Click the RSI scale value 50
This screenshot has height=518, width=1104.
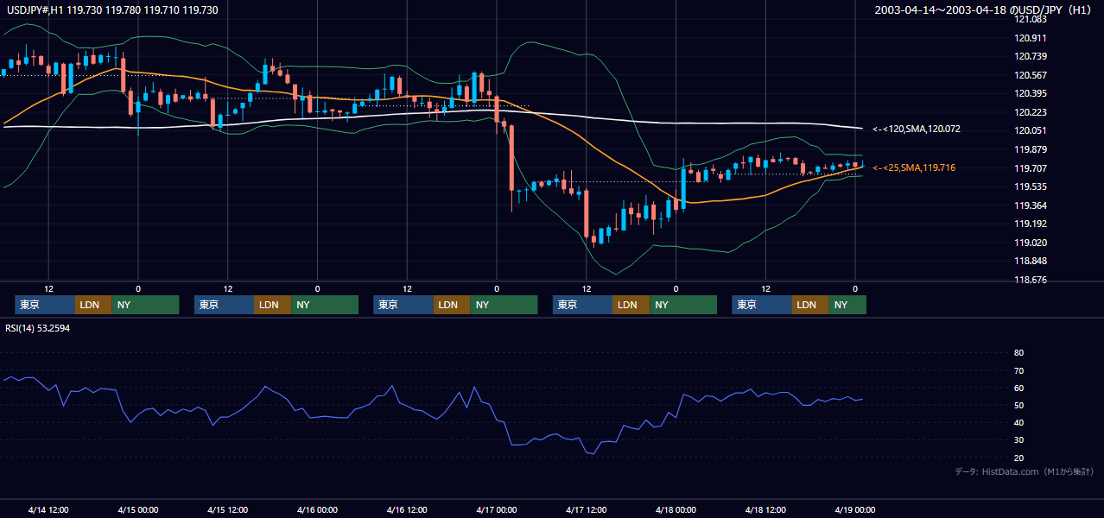point(1018,405)
